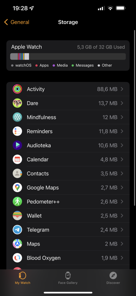Click the vertical scrollbar indicator
Viewport: 136px width, 296px height.
134,118
